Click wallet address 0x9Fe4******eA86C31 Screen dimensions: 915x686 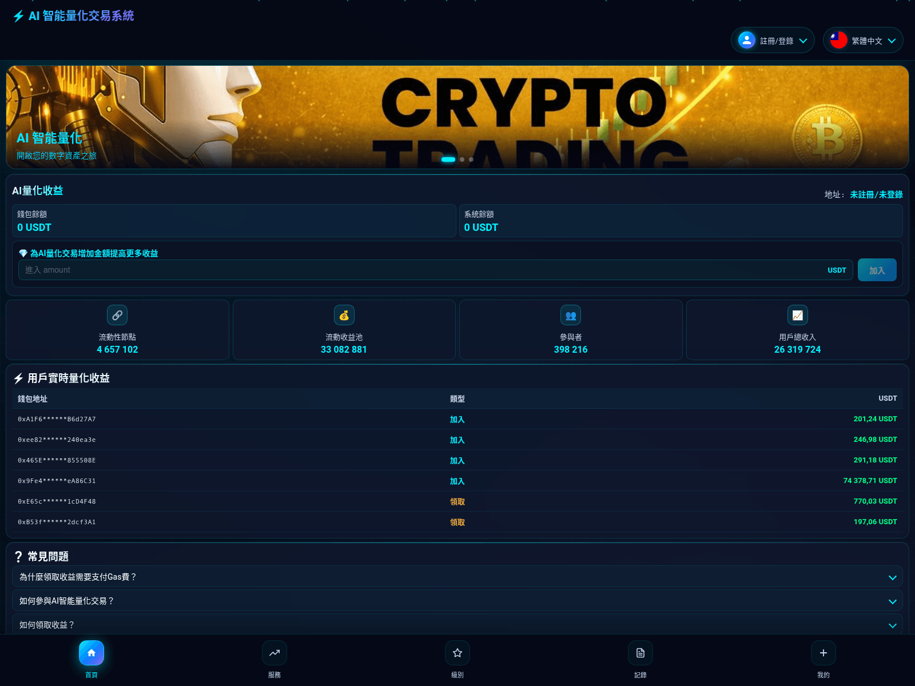click(x=57, y=481)
